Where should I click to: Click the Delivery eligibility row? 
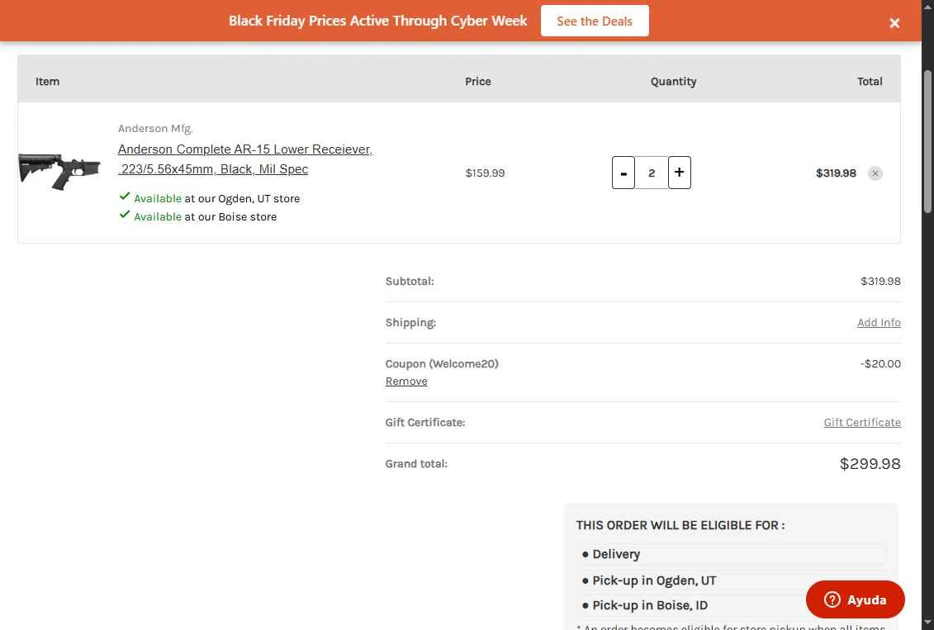[731, 554]
